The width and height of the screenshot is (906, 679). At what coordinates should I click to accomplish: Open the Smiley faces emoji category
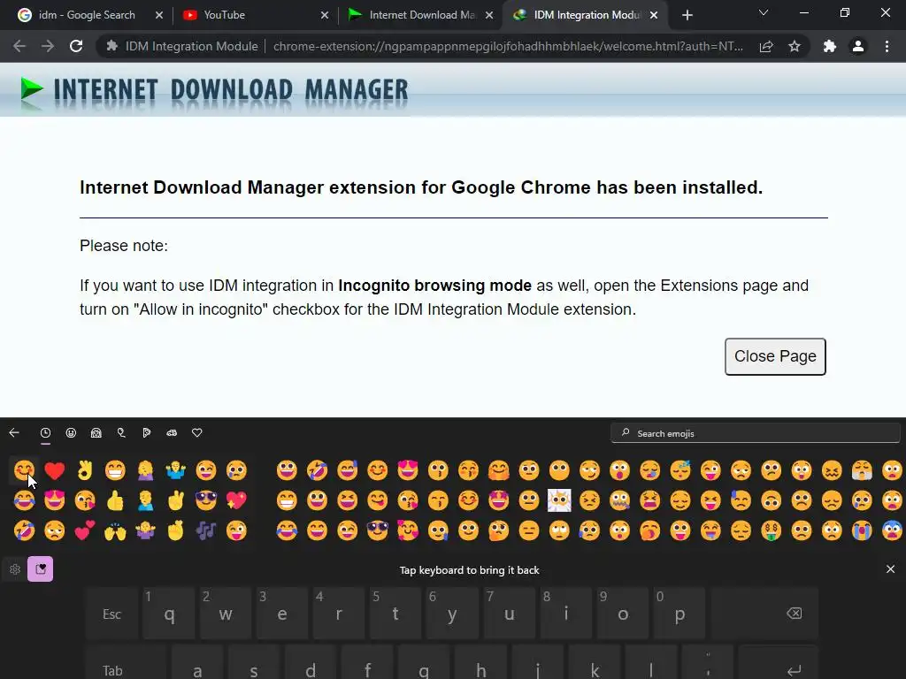click(71, 432)
